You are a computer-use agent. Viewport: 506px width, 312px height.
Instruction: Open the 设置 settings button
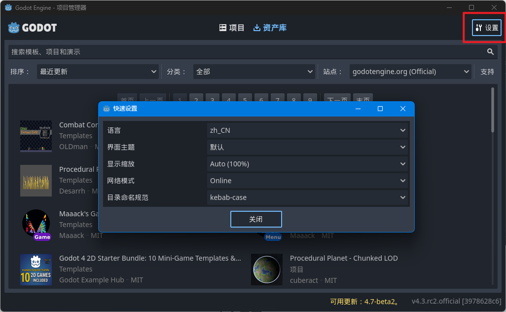point(487,28)
